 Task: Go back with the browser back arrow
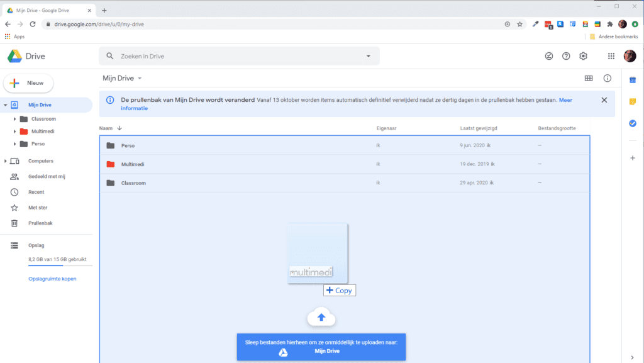point(8,25)
